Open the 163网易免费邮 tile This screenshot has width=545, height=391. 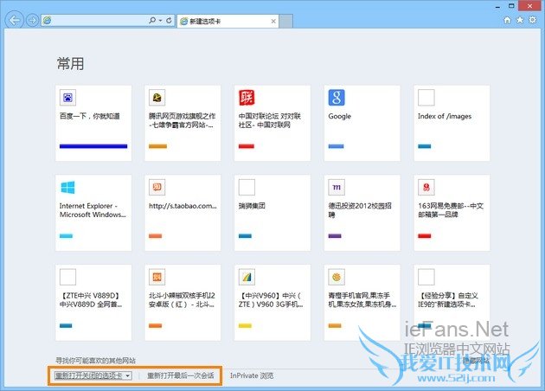click(x=452, y=213)
